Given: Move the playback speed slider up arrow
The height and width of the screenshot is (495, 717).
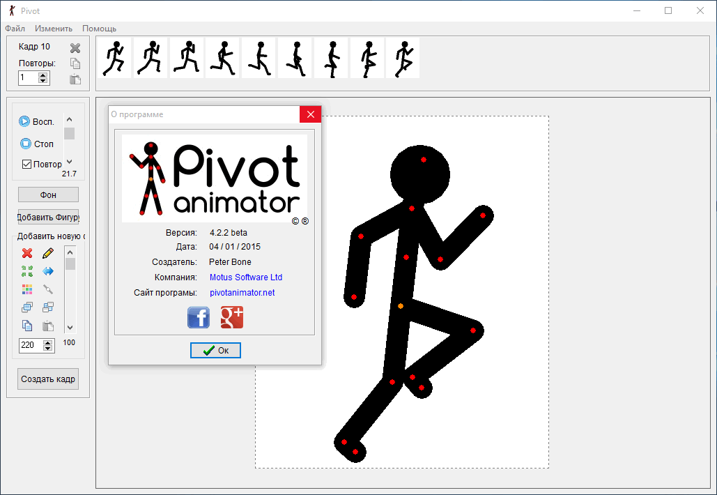Looking at the screenshot, I should (70, 119).
